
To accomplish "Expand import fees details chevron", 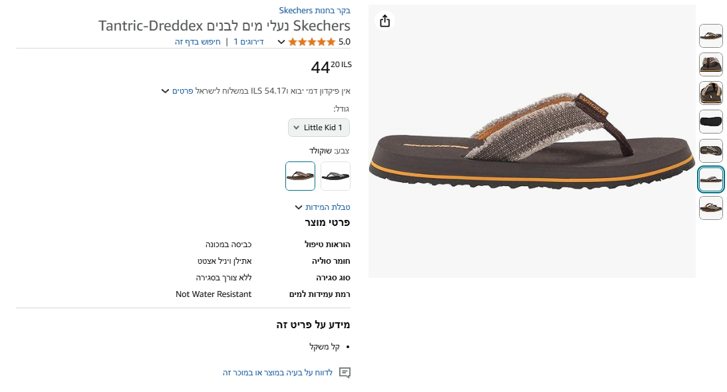I will point(166,91).
